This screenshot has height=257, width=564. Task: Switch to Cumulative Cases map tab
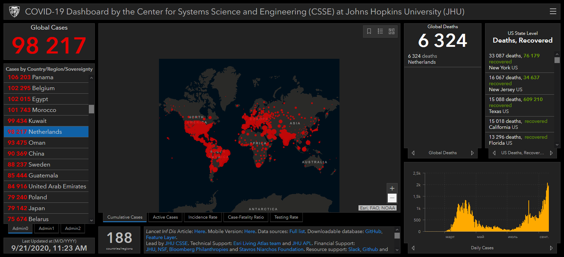tap(125, 217)
